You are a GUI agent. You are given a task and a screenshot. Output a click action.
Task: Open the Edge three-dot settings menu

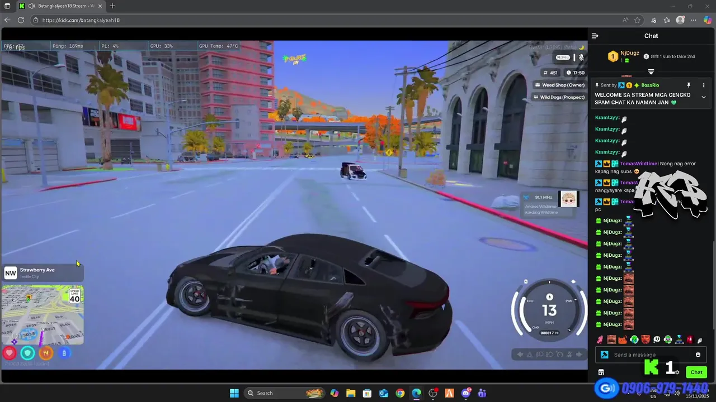[x=694, y=20]
